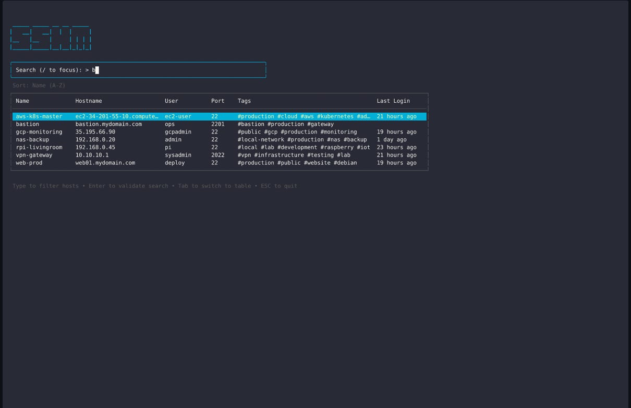
Task: Click tags of gcp-monitoring row
Action: [x=297, y=132]
